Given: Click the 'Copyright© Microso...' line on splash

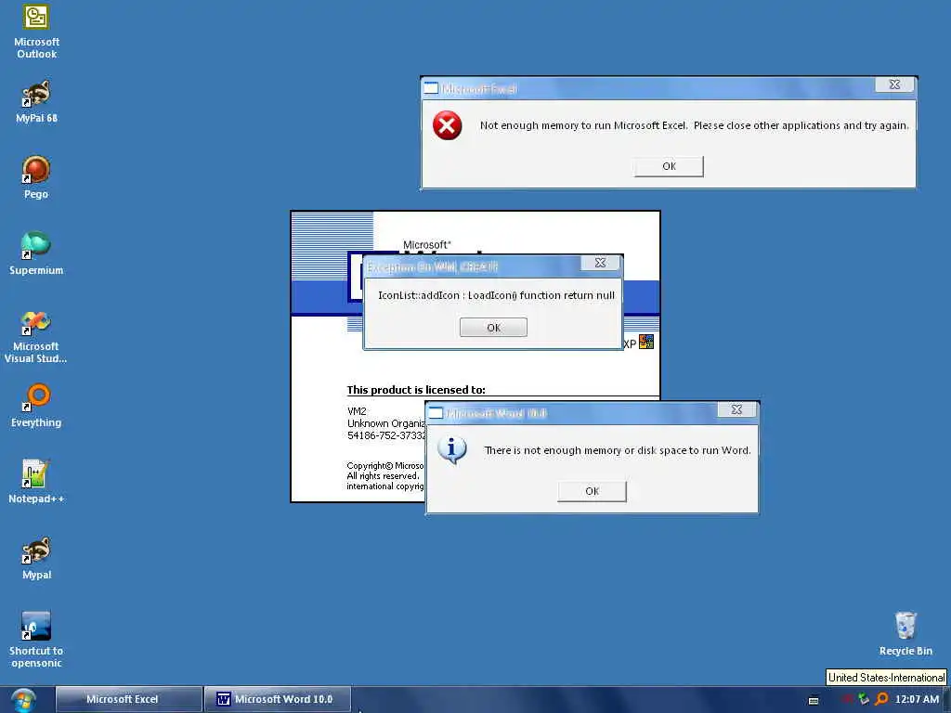Looking at the screenshot, I should pyautogui.click(x=385, y=466).
